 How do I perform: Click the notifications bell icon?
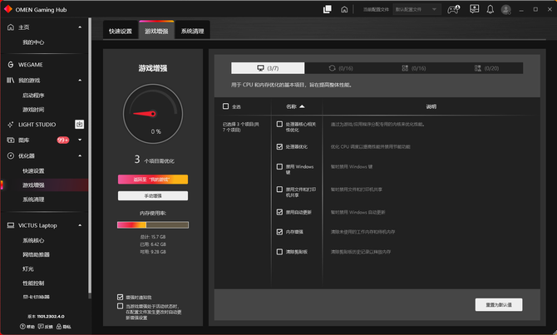click(490, 10)
